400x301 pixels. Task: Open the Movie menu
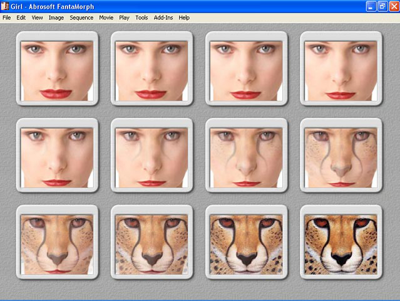tap(106, 18)
